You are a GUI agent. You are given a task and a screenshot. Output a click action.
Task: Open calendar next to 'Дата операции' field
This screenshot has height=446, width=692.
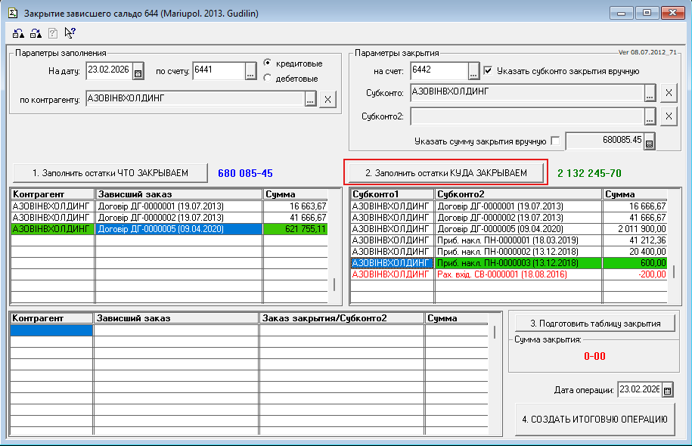(x=668, y=390)
